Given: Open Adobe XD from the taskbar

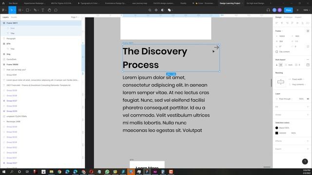Looking at the screenshot, I should [x=155, y=172].
